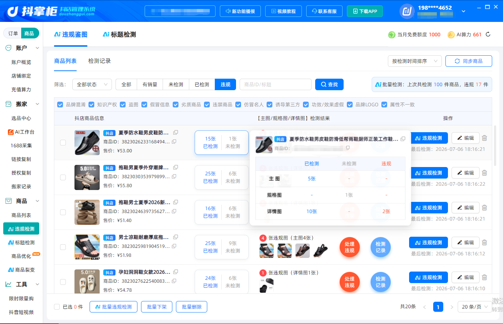
Task: Select the 订单 toggle tab in sidebar
Action: click(13, 33)
